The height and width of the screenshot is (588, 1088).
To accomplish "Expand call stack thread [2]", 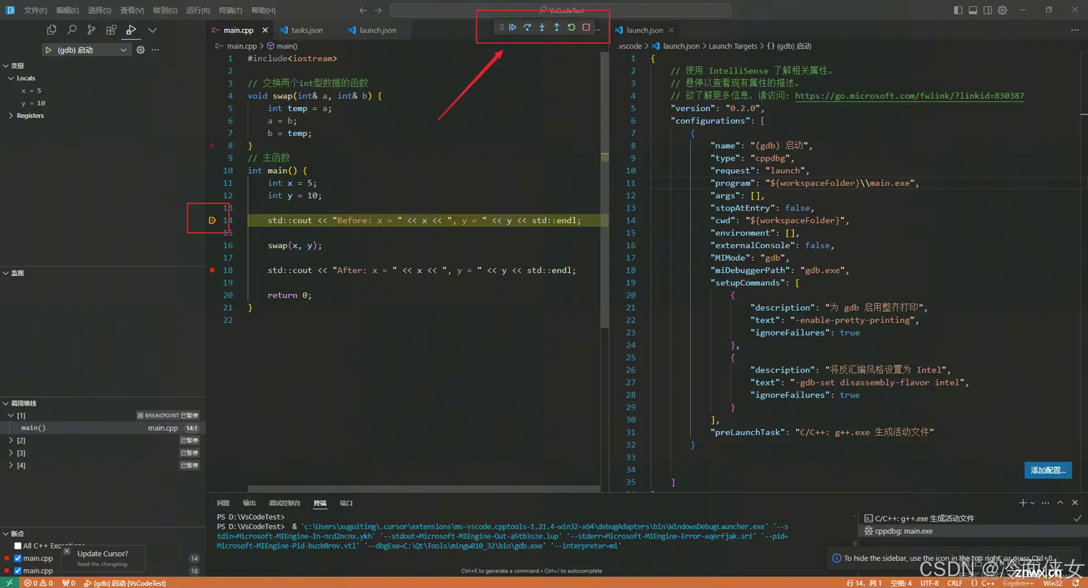I will click(11, 440).
